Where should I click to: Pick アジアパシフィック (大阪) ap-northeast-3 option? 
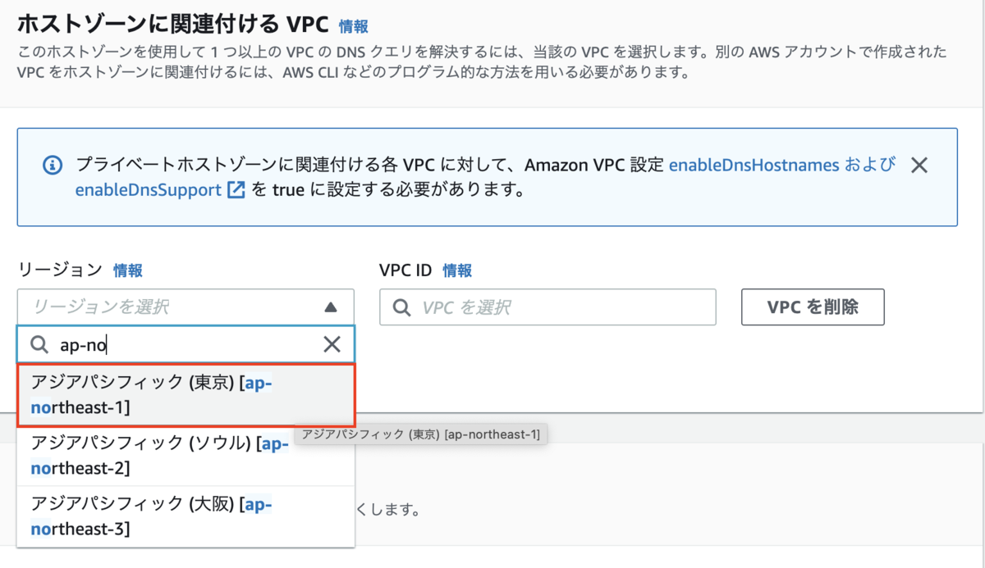(x=186, y=516)
